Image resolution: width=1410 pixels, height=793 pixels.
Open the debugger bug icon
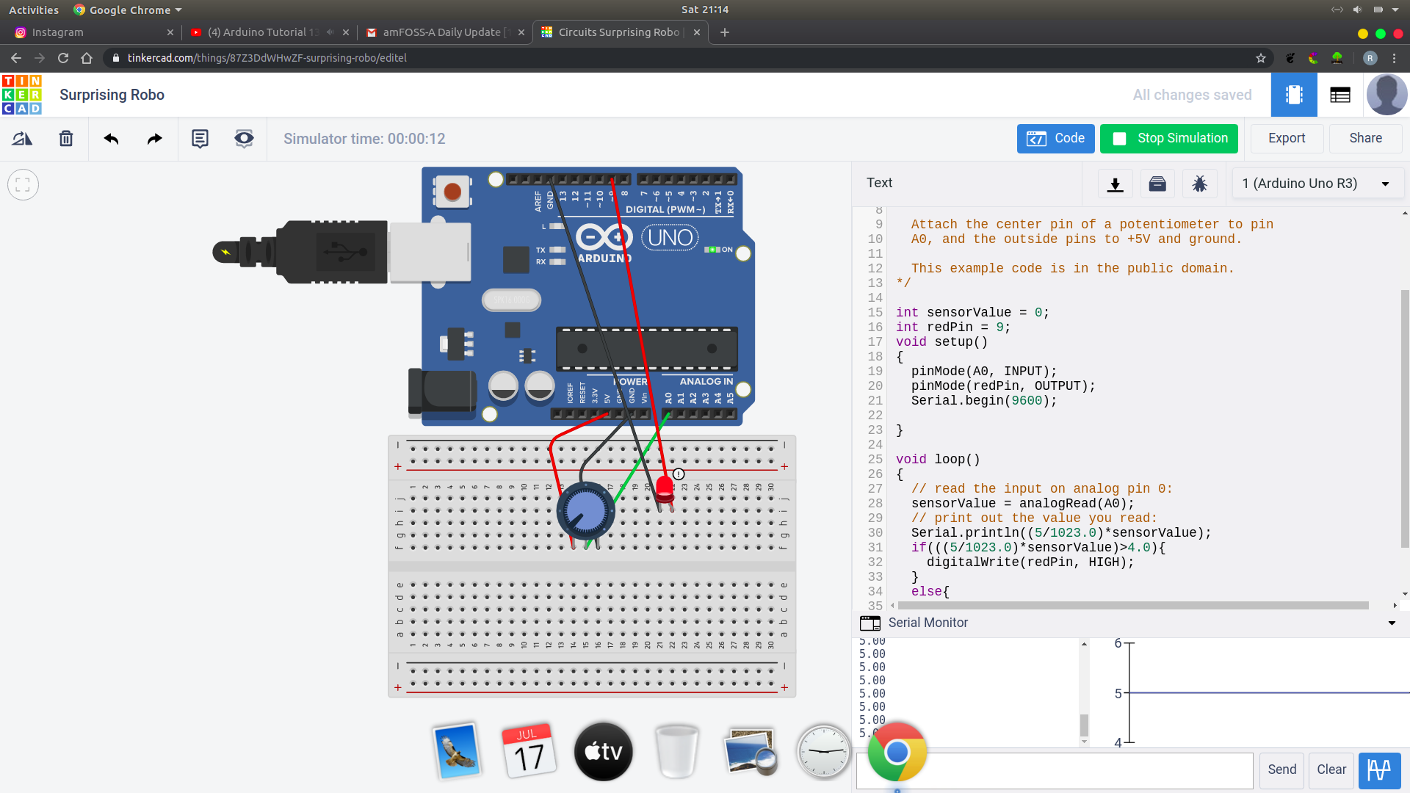[x=1200, y=184]
